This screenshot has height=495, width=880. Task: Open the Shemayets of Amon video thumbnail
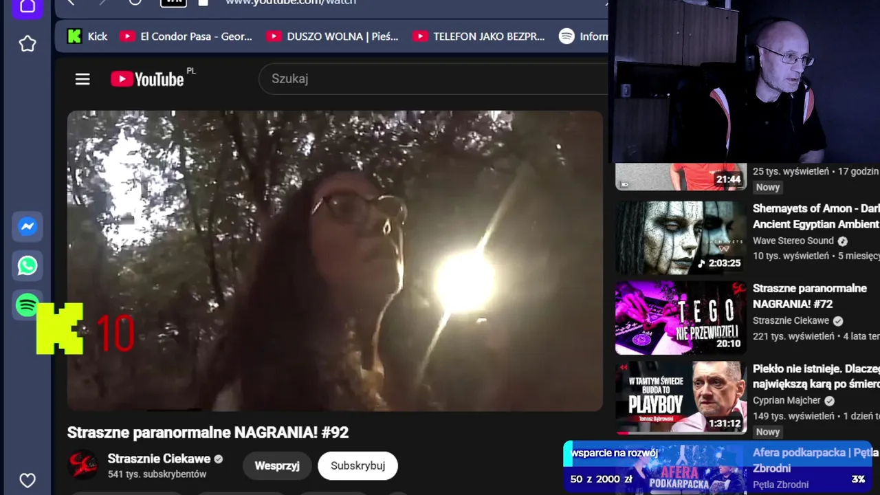(x=681, y=237)
